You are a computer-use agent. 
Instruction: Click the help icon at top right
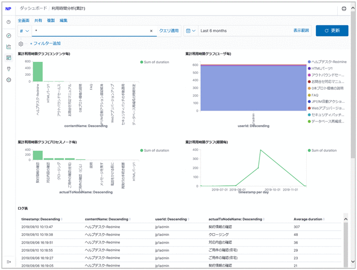(x=344, y=9)
